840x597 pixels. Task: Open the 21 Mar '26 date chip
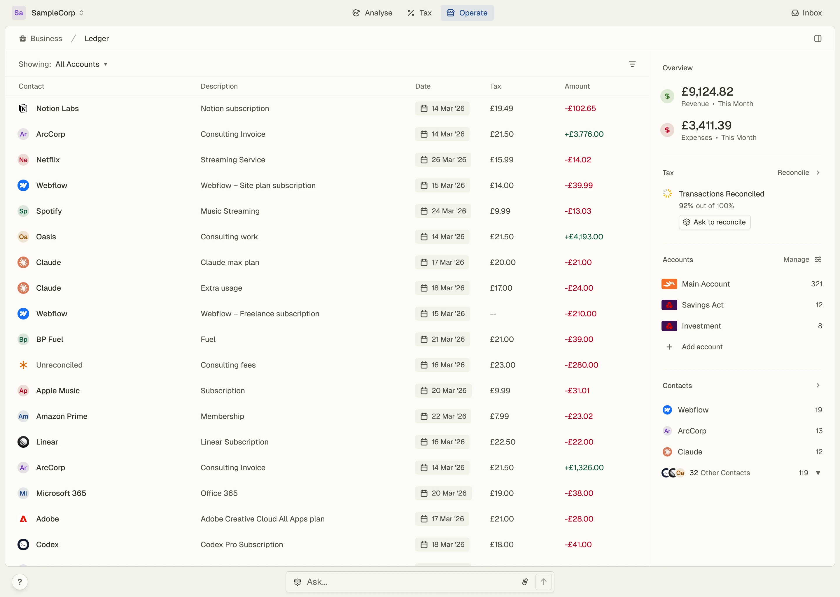tap(442, 339)
